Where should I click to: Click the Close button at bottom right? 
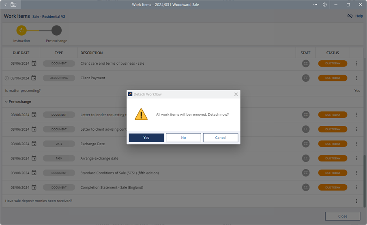point(342,216)
